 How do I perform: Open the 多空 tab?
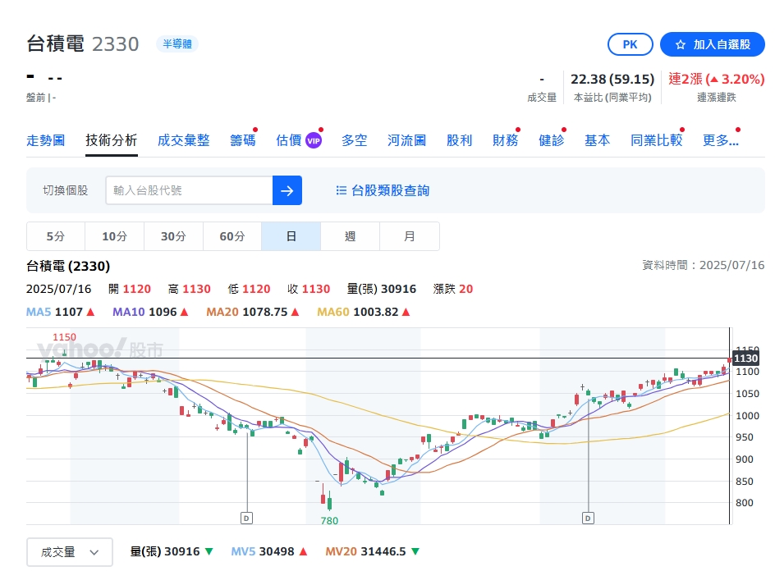click(355, 140)
